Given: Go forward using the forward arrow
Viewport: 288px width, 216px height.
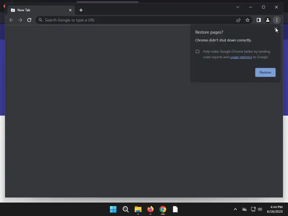Looking at the screenshot, I should (20, 20).
